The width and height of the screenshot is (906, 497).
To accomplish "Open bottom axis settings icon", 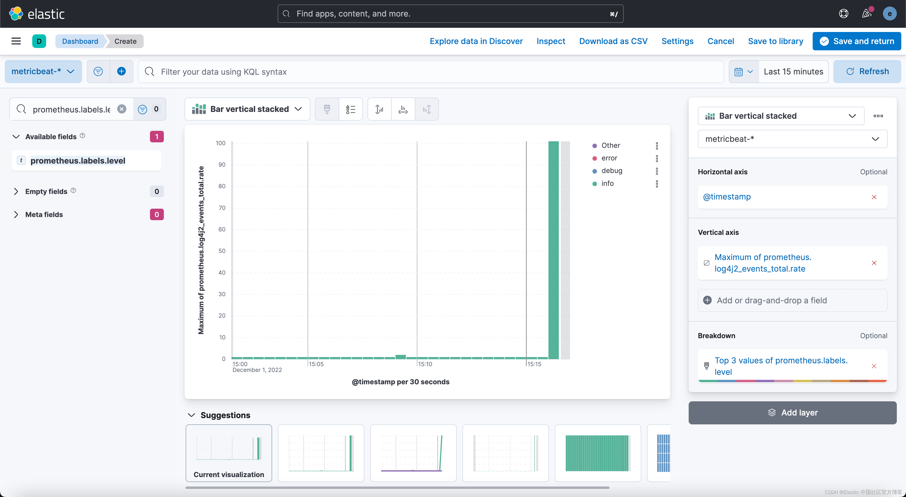I will 403,109.
